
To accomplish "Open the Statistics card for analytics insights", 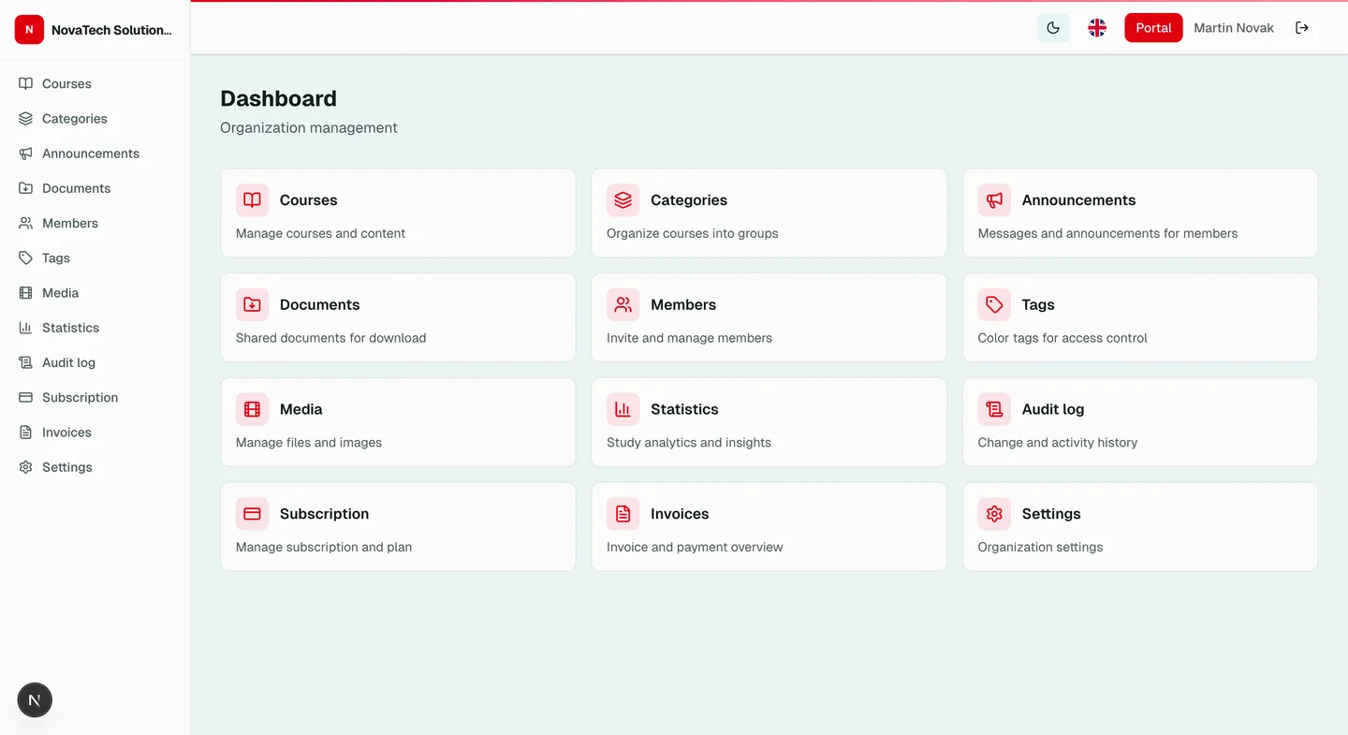I will point(769,422).
